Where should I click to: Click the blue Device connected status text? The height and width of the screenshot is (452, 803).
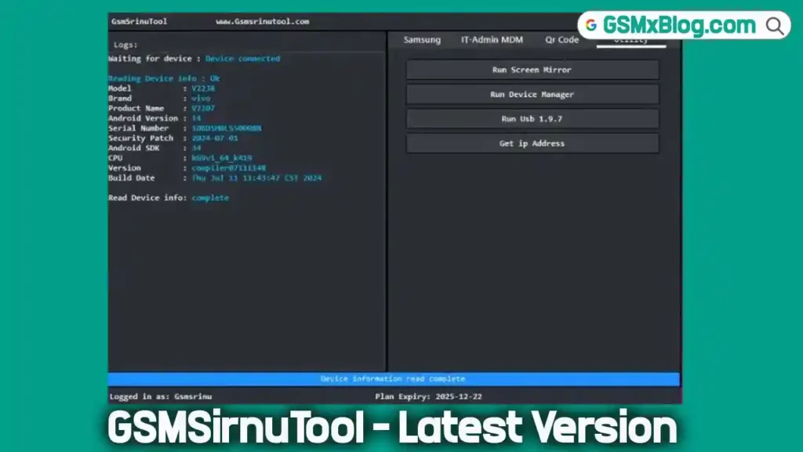(x=243, y=58)
